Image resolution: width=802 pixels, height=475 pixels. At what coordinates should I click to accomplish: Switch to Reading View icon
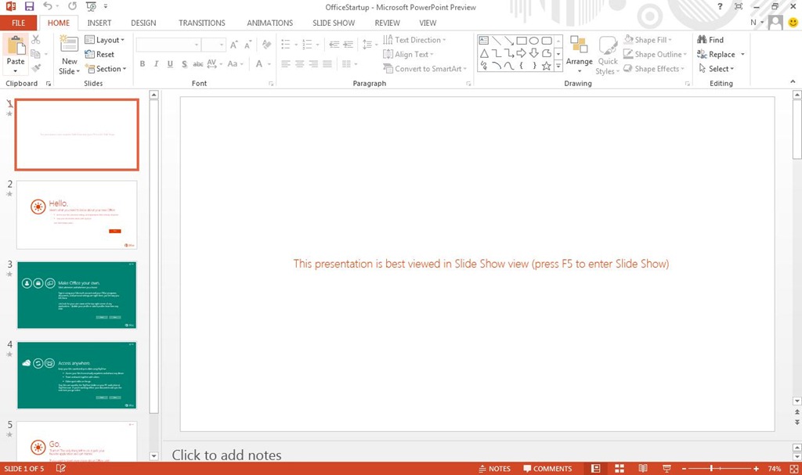643,469
